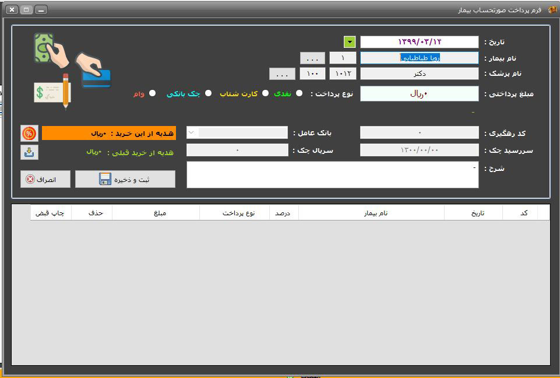The width and height of the screenshot is (560, 378).
Task: Close the payment form window
Action: (x=12, y=10)
